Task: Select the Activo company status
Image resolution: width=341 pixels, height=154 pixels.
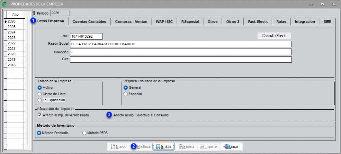Action: pyautogui.click(x=40, y=88)
